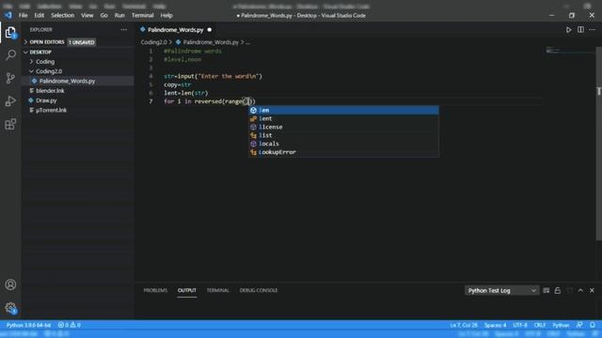Switch to the Output panel tab
602x338 pixels.
tap(187, 290)
